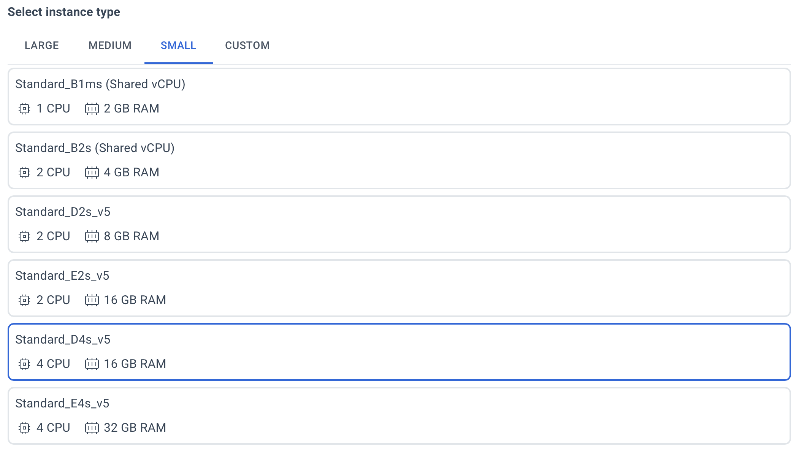Click the RAM icon in Standard_D4s_v5 card

(92, 364)
